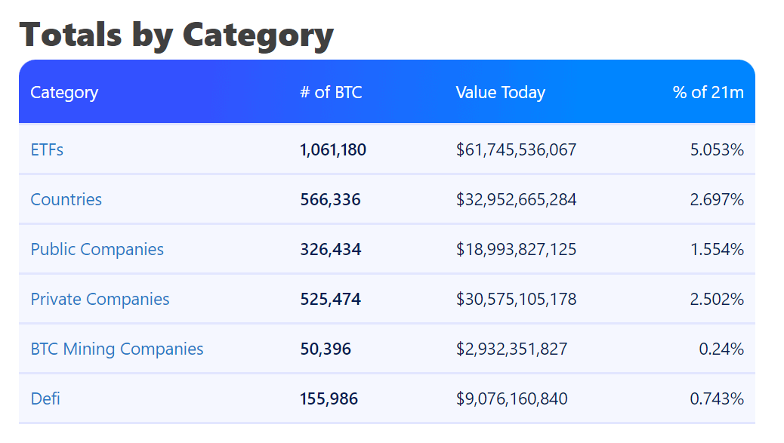Screen dimensions: 784x443
Task: Click the ETFs BTC count 1,061,180
Action: pyautogui.click(x=333, y=149)
